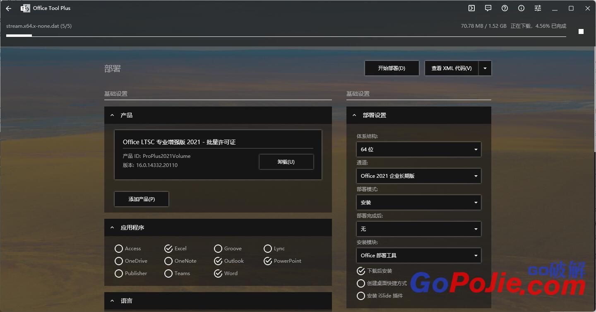Enable the Teams application
This screenshot has width=596, height=312.
[x=177, y=273]
